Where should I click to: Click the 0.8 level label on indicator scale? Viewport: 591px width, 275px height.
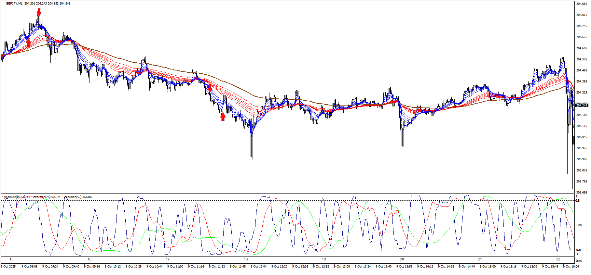point(578,201)
